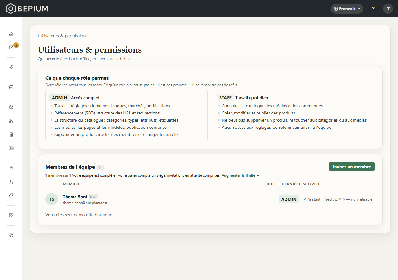398x280 pixels.
Task: Open the hierarchy tree icon in sidebar
Action: click(11, 121)
